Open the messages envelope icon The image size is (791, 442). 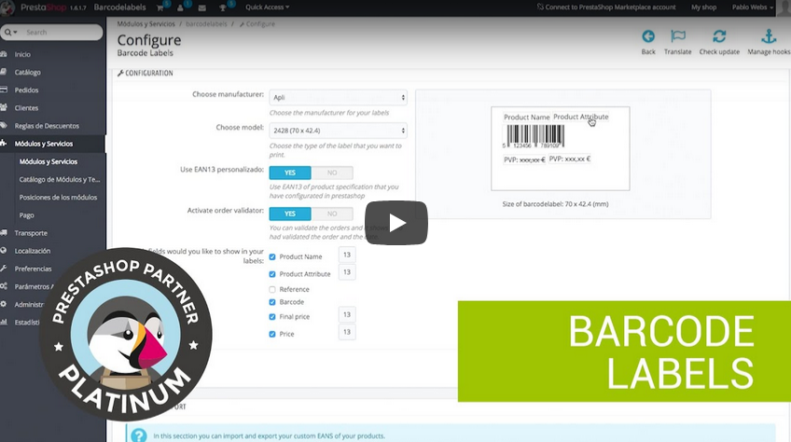click(x=201, y=7)
